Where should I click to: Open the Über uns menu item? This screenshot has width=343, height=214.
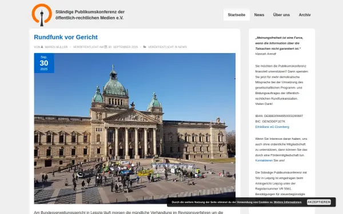(x=281, y=15)
